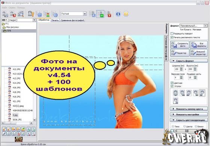Click person with key toolbar icon

coord(31,14)
